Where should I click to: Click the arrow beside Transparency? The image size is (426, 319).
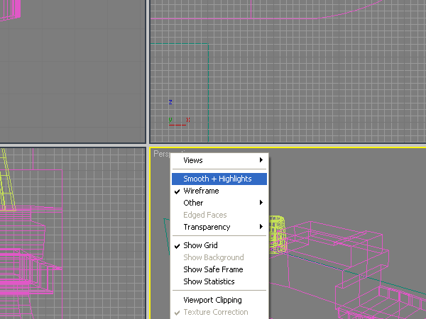click(261, 227)
